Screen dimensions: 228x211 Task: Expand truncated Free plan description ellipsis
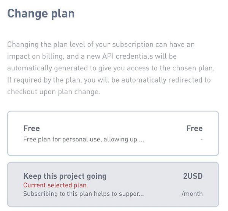pos(141,140)
